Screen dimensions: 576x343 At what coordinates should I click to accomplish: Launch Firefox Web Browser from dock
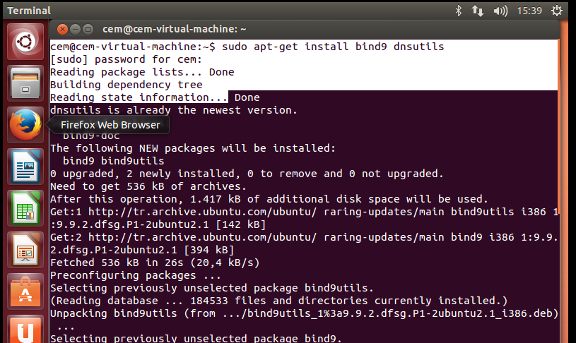coord(25,125)
